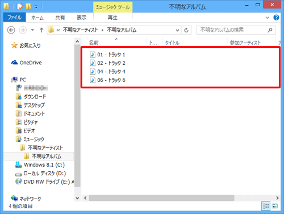
Task: Open the customize quick access toolbar dropdown
Action: coord(36,7)
